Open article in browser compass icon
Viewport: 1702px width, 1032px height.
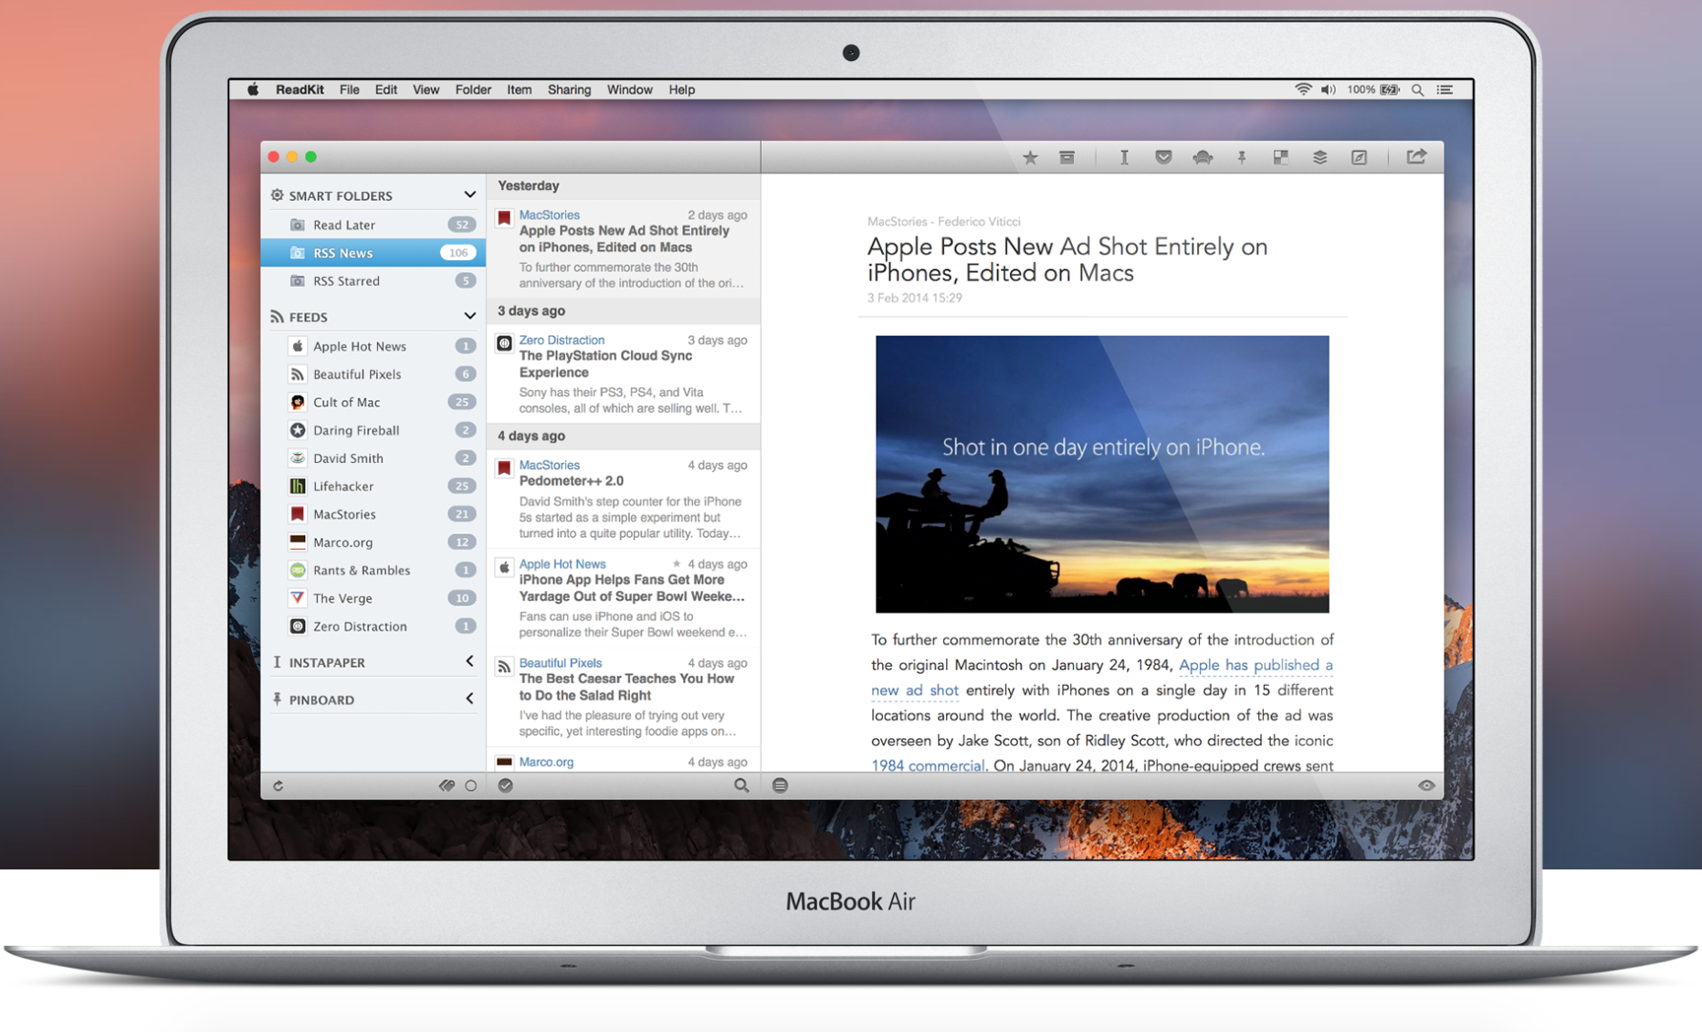tap(1359, 158)
